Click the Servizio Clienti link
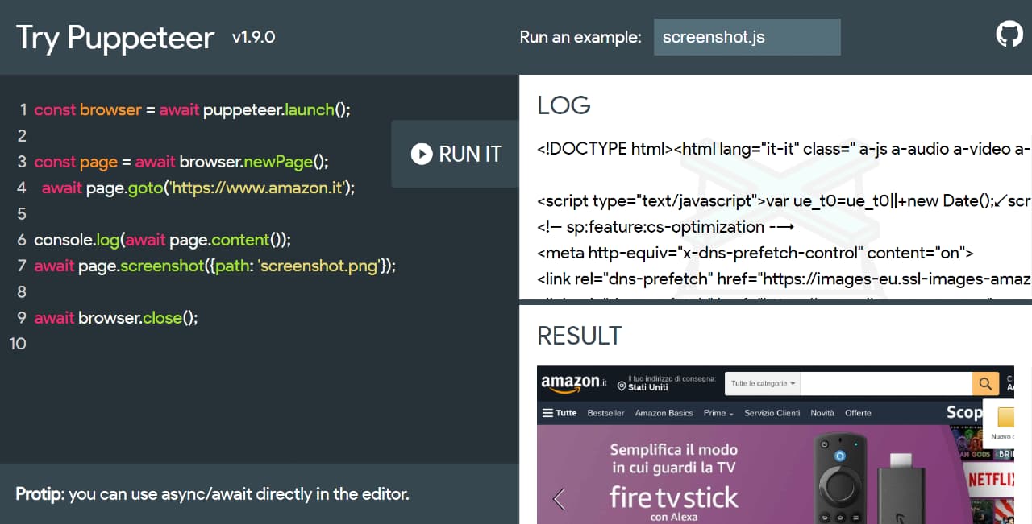This screenshot has width=1032, height=524. (772, 412)
